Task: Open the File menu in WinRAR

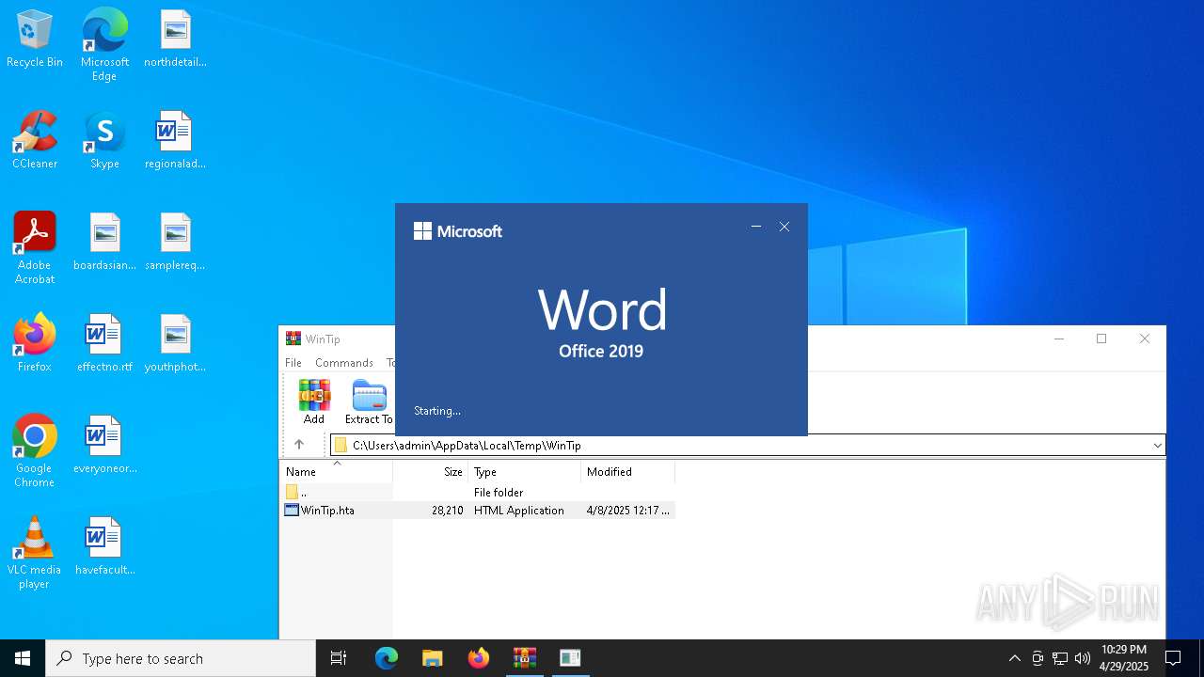Action: tap(293, 363)
